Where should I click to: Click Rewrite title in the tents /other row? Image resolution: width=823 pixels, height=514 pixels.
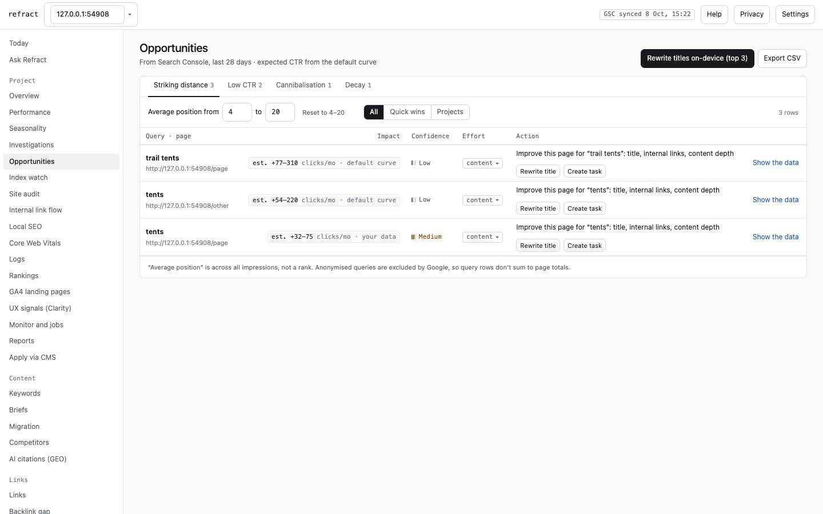(538, 208)
